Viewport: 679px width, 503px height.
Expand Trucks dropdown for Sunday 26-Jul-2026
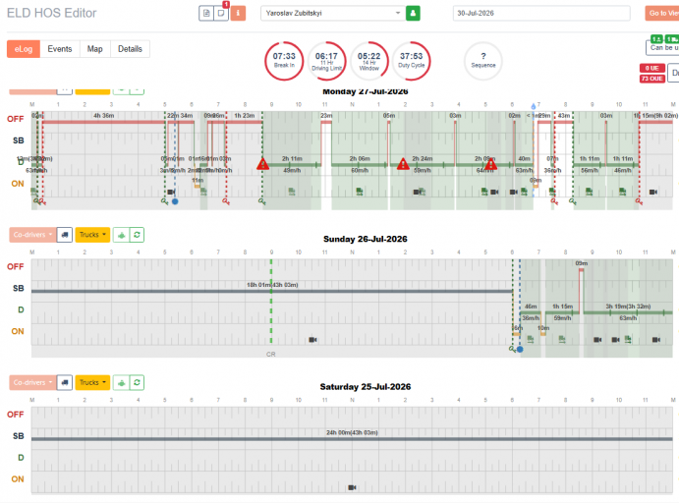[92, 235]
